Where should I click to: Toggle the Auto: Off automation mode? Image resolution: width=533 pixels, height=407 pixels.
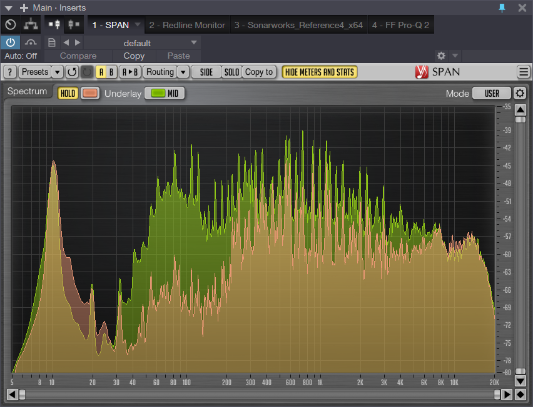coord(21,56)
